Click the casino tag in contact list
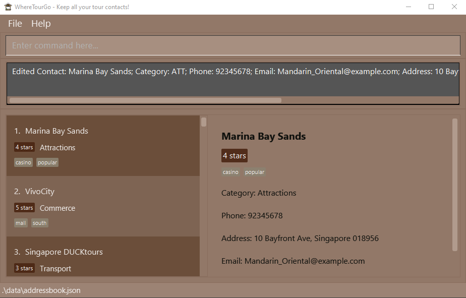 [24, 162]
